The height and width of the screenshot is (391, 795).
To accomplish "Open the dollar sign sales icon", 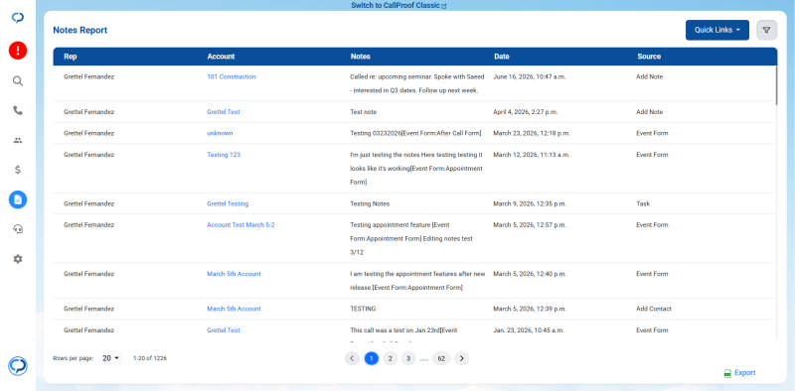I will pos(18,170).
